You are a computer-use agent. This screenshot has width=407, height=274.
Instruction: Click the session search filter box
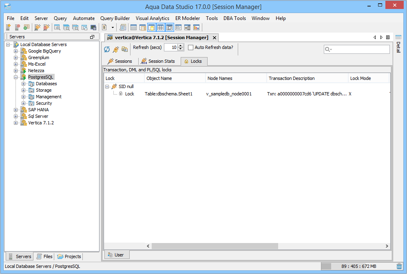[357, 49]
